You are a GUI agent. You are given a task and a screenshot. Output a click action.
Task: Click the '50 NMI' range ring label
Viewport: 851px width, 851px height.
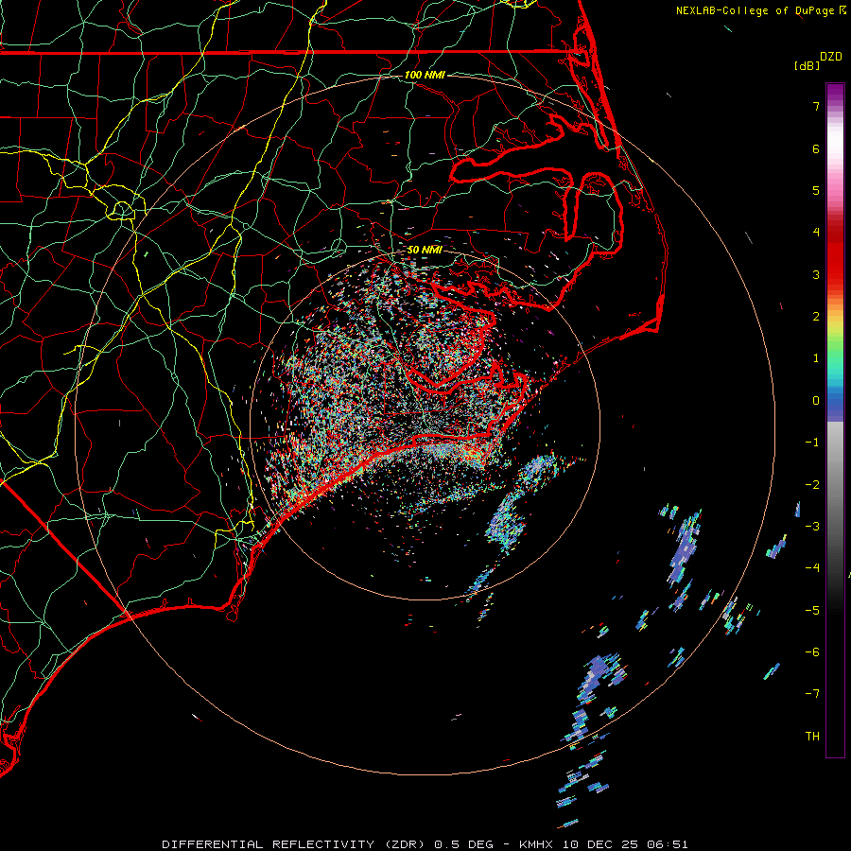tap(425, 250)
